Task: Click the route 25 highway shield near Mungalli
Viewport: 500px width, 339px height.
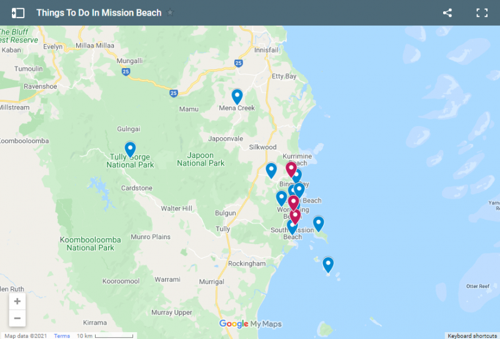Action: pyautogui.click(x=126, y=72)
